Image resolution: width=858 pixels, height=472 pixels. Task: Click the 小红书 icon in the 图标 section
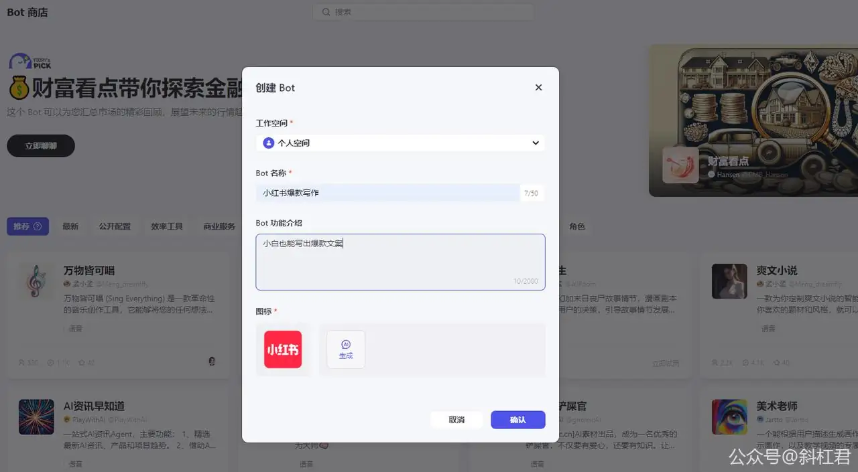(x=282, y=349)
